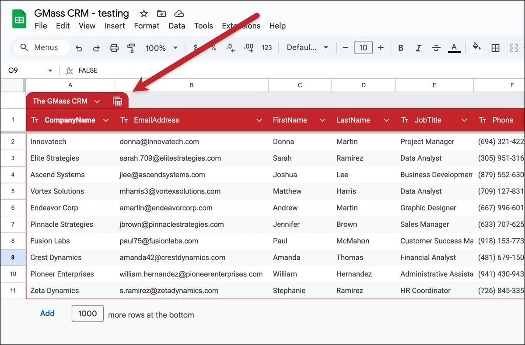Search in the Menus box
The height and width of the screenshot is (345, 525).
[x=42, y=48]
